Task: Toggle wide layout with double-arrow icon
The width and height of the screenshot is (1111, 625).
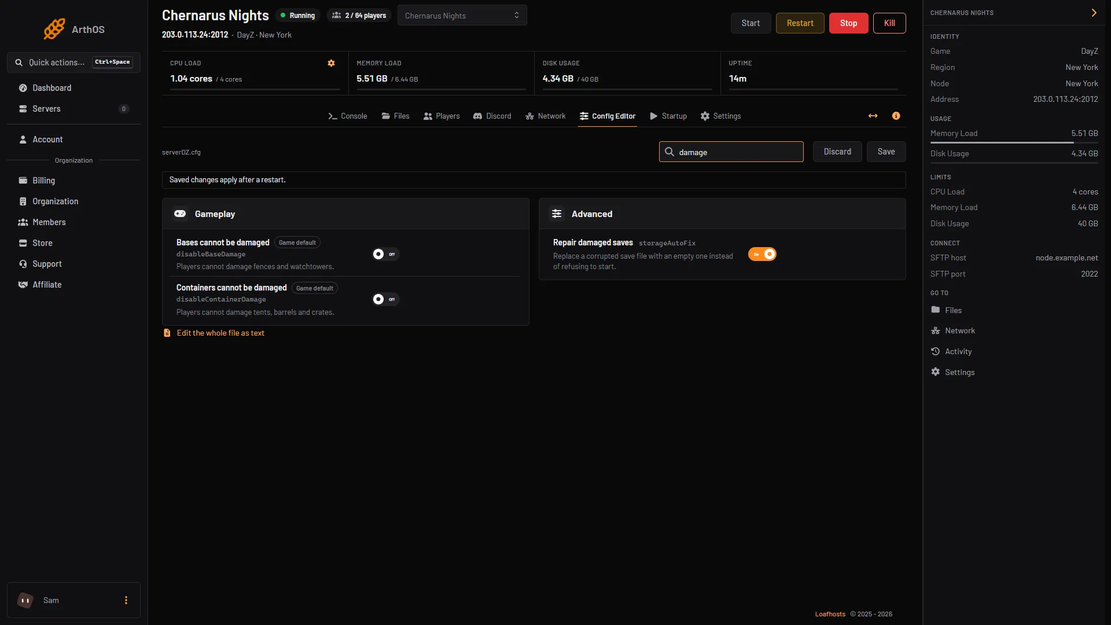Action: 873,116
